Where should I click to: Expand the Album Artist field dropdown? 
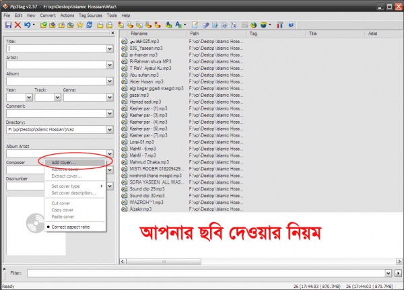(110, 154)
